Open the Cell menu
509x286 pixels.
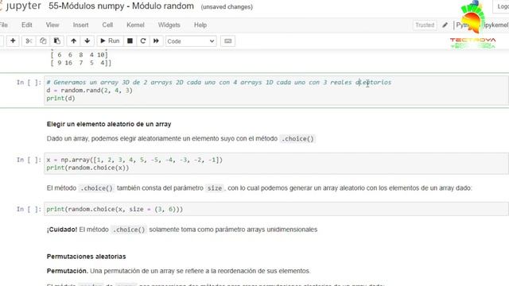107,25
